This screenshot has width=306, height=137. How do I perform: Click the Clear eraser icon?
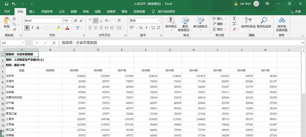click(234, 29)
